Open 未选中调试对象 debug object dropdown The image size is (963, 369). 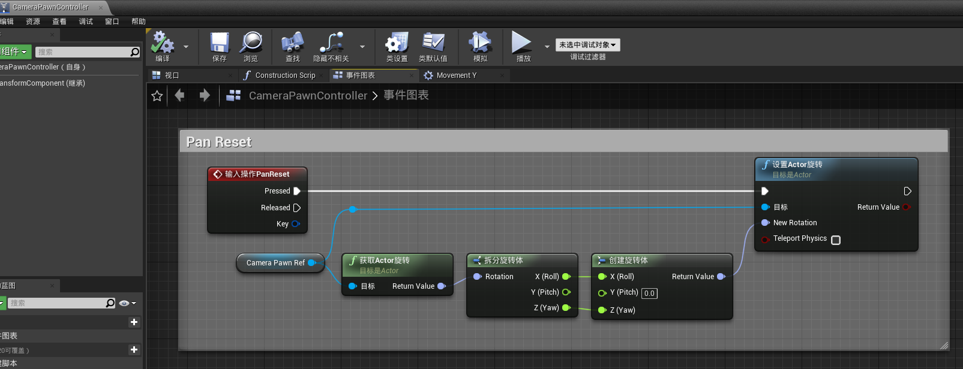pos(588,45)
